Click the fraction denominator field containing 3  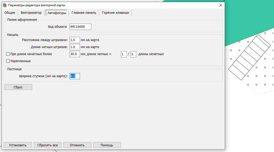(x=133, y=54)
